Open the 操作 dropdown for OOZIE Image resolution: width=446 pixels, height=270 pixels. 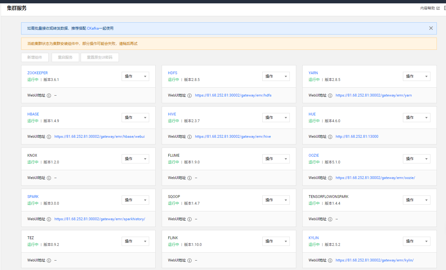(x=417, y=159)
